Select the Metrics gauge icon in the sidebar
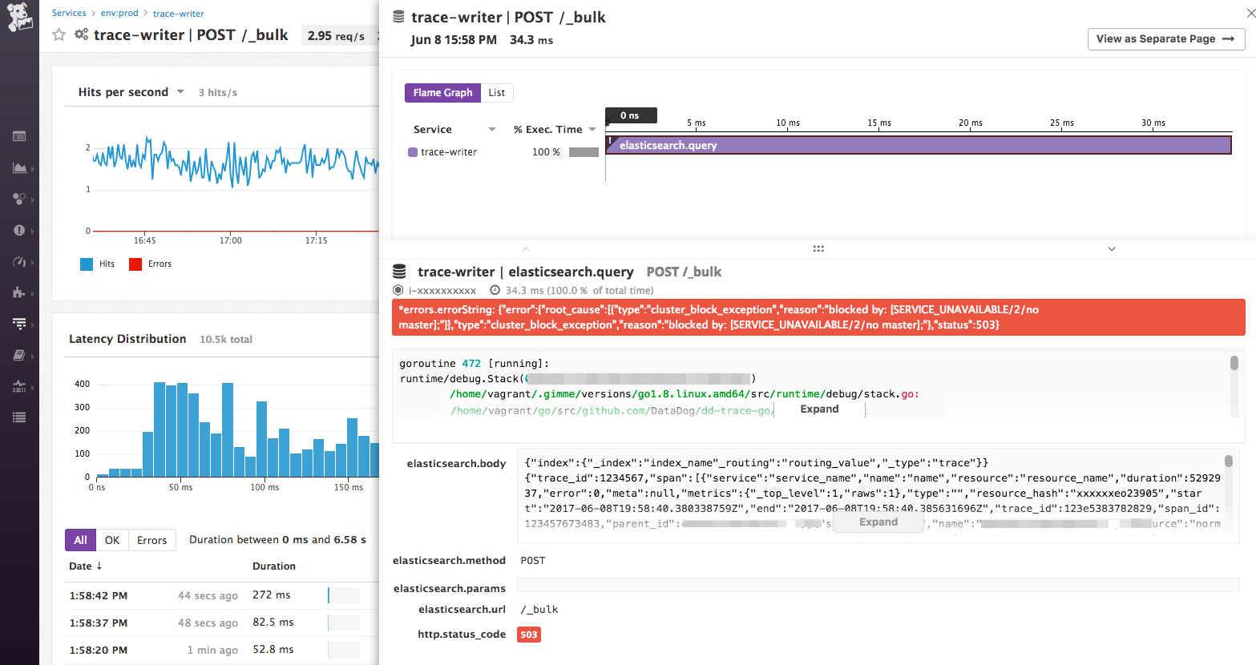Viewport: 1256px width, 665px height. coord(19,262)
